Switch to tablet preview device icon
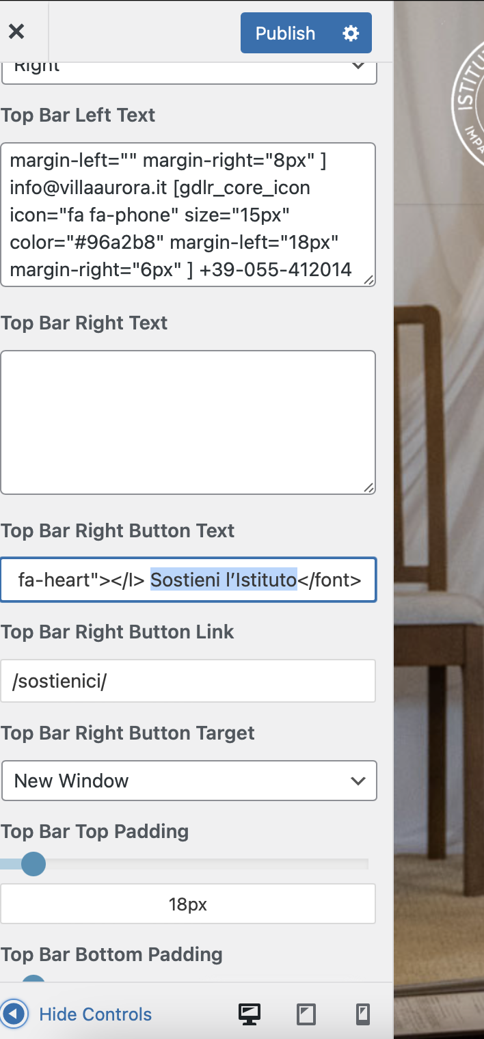This screenshot has width=484, height=1039. point(306,1014)
